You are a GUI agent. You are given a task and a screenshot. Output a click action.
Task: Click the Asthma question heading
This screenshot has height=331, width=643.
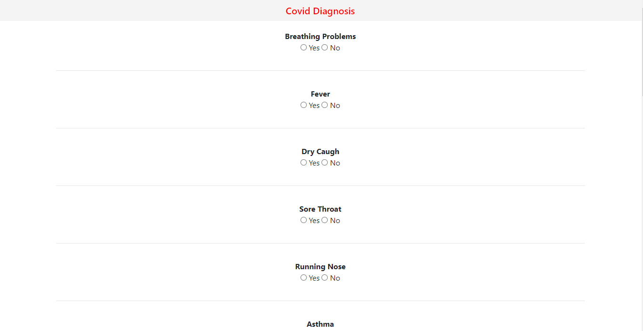(x=320, y=324)
